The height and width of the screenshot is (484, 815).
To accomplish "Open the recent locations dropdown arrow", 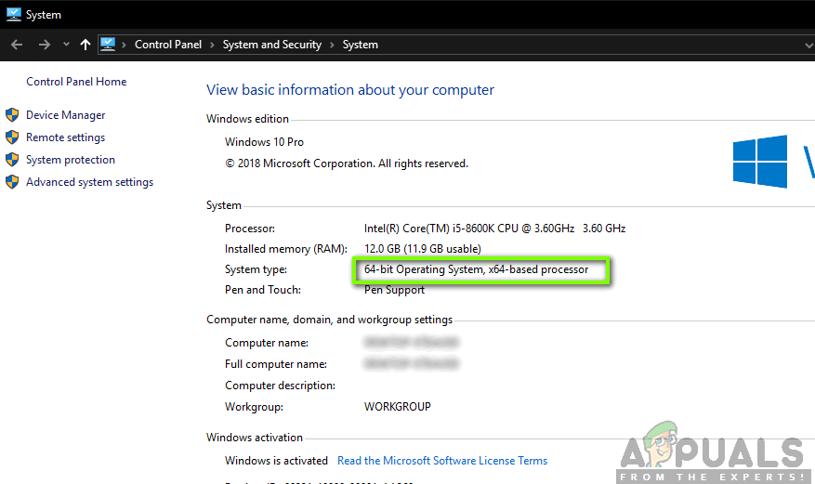I will [66, 45].
